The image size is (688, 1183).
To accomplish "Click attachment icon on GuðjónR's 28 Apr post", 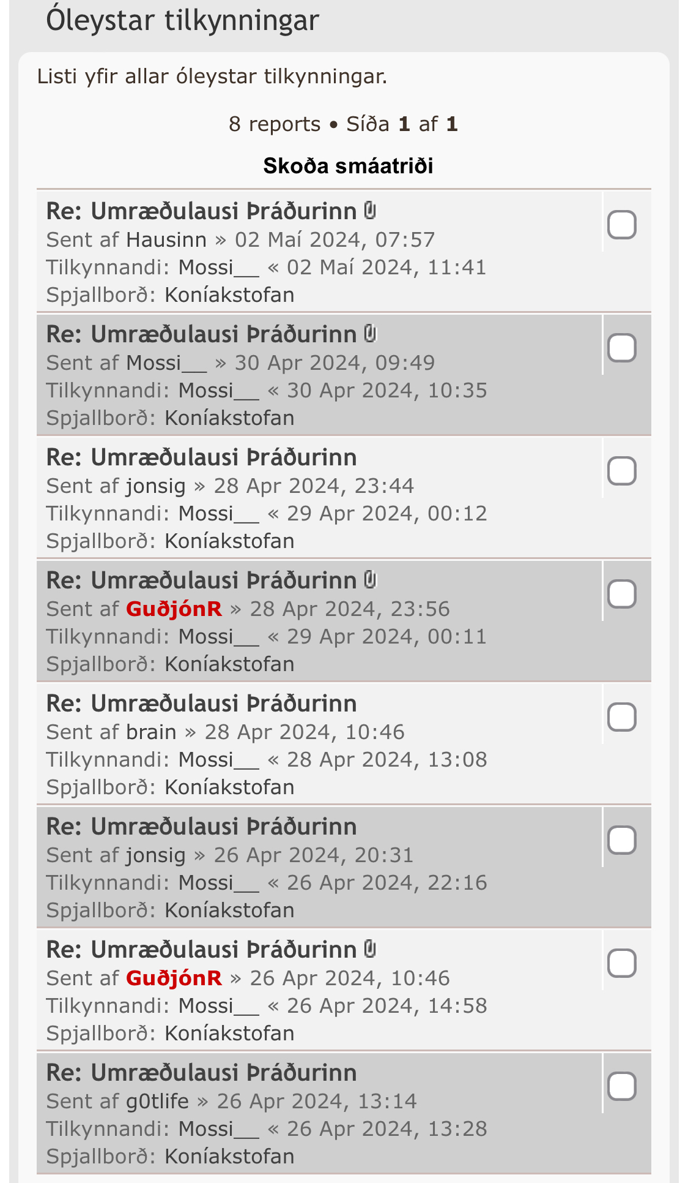I will (370, 580).
